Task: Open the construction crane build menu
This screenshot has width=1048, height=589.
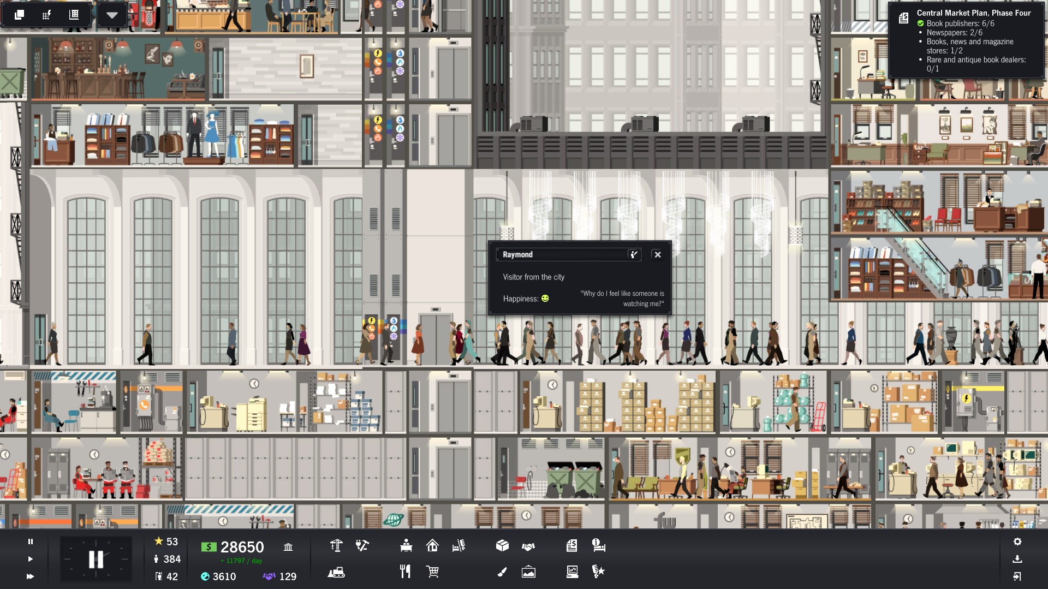Action: coord(337,545)
